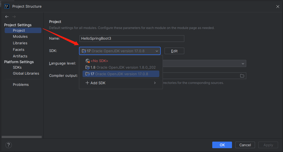Click the project Name field HelloSpringBoot3
Viewport: 283px width, 152px height.
(x=132, y=39)
